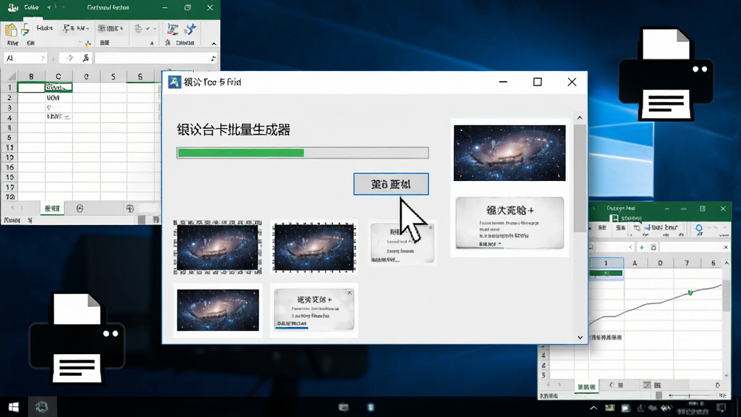
Task: Click the save icon in right Excel window header
Action: click(x=614, y=219)
